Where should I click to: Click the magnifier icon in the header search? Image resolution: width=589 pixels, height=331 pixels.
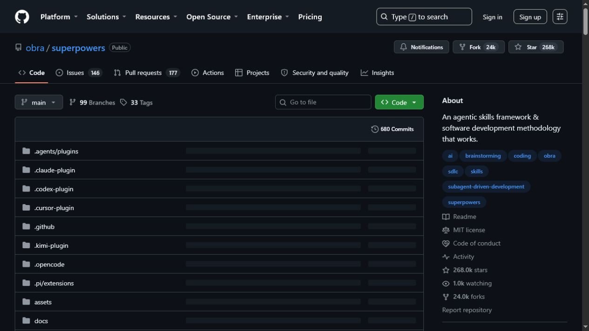click(x=384, y=17)
